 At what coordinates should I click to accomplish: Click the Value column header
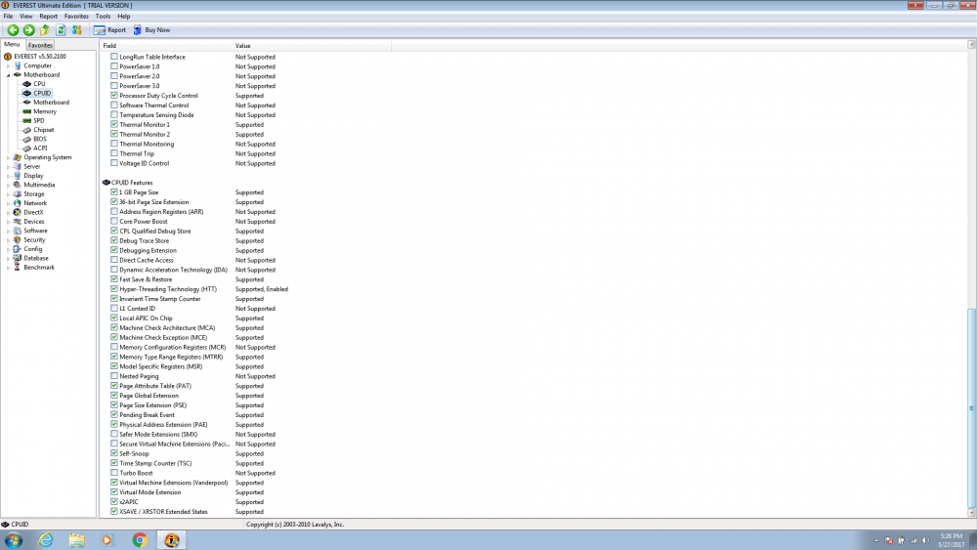pos(312,46)
